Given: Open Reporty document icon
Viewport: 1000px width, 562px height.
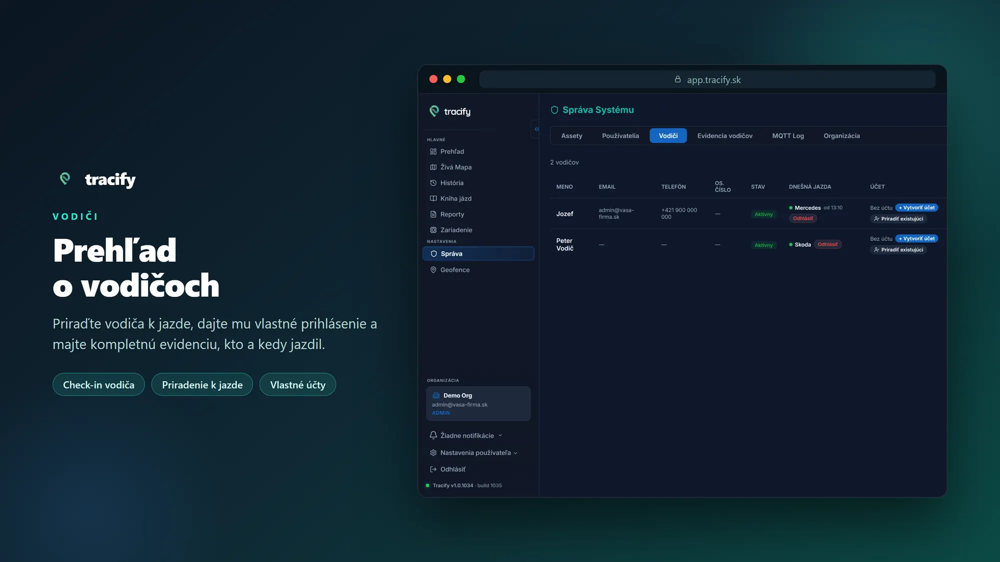Looking at the screenshot, I should click(x=433, y=214).
